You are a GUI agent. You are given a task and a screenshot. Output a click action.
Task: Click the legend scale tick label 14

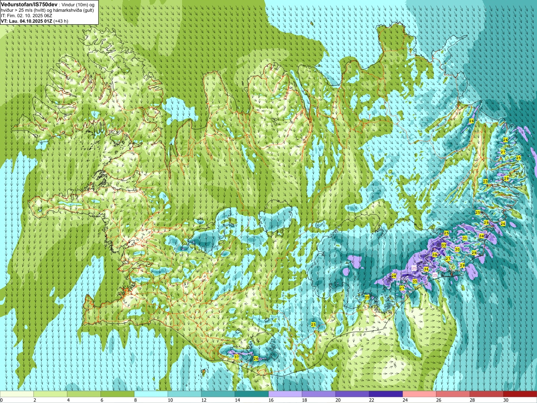(237, 400)
